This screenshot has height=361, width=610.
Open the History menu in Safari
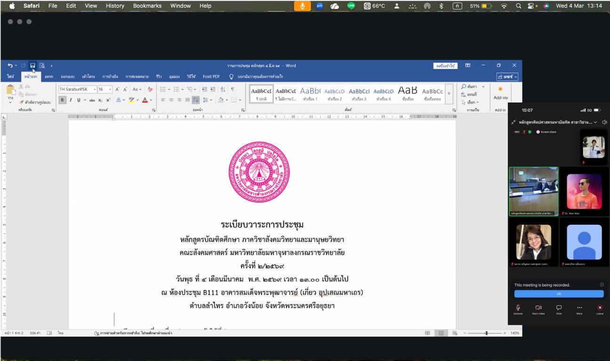[x=114, y=6]
